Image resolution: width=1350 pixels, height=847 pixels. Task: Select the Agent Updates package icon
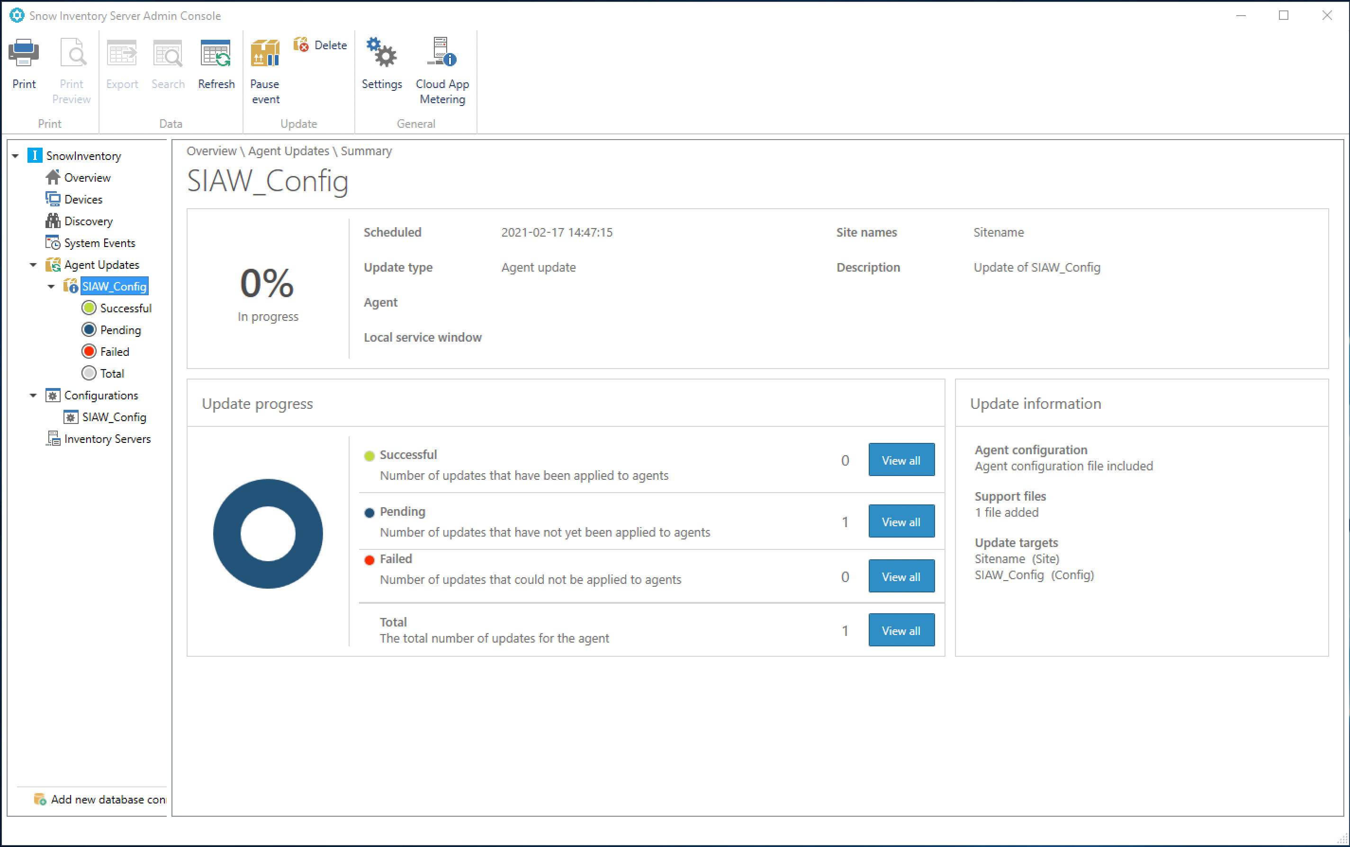click(53, 265)
